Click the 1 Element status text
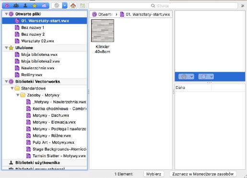 (x=124, y=174)
